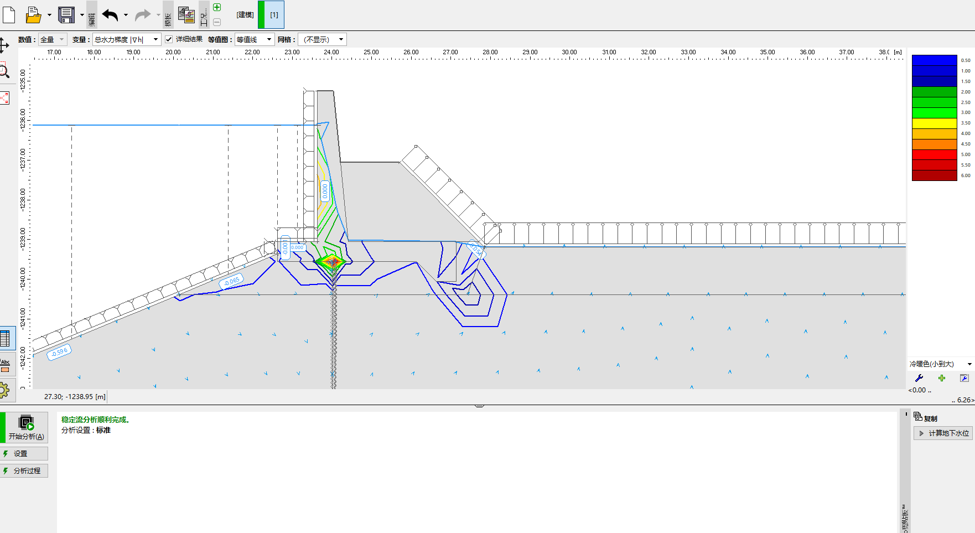Click the -1238.00 mark on vertical ruler
975x533 pixels.
click(23, 199)
